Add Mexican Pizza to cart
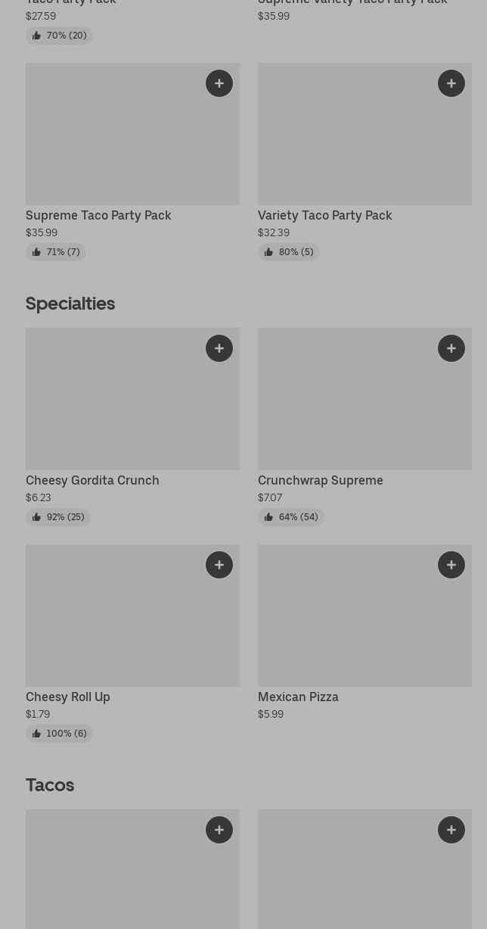Image resolution: width=487 pixels, height=929 pixels. [451, 565]
